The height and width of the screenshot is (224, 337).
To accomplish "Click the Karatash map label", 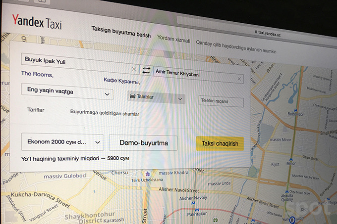I will pos(113,220).
